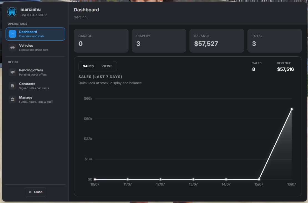Click the $17k axis label
The height and width of the screenshot is (203, 308).
89,159
